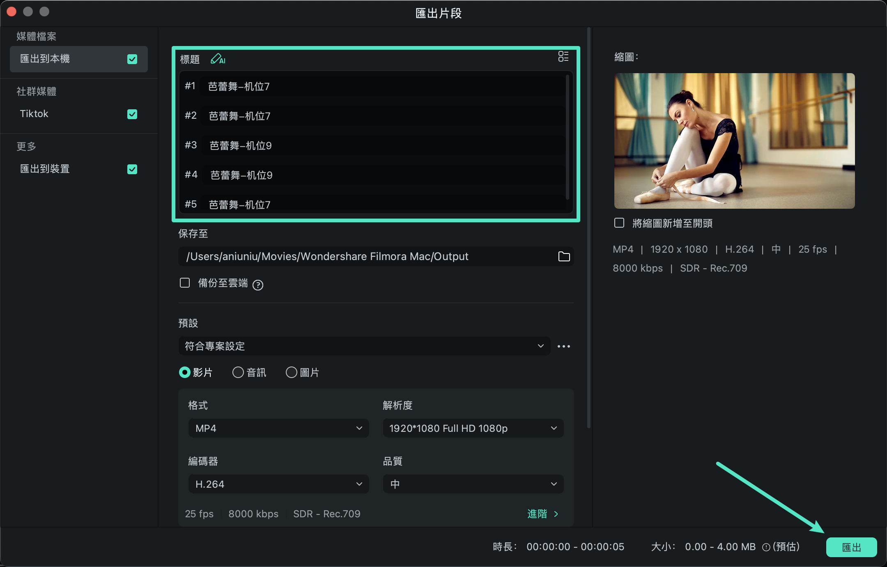
Task: Toggle 匯出到裝置 checkbox
Action: click(x=132, y=169)
